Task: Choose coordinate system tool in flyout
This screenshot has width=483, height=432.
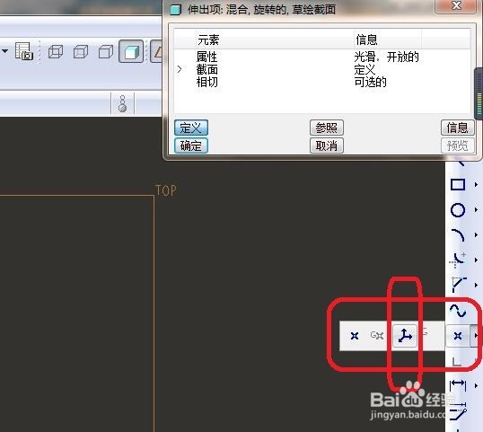Action: pyautogui.click(x=405, y=336)
